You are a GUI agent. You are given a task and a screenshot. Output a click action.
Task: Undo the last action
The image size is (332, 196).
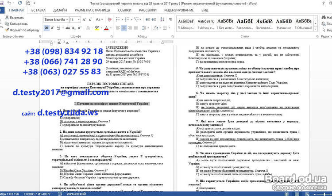tap(9, 3)
